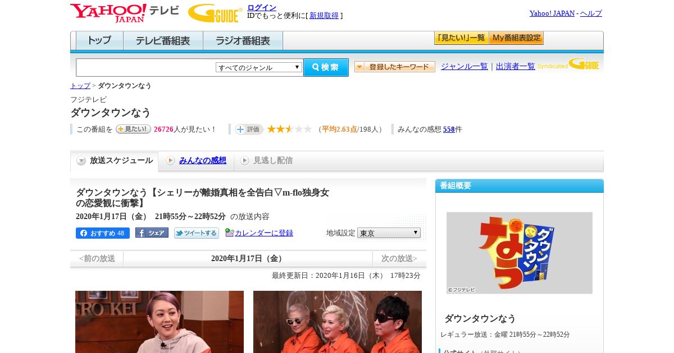The width and height of the screenshot is (674, 353).
Task: Click the トップ breadcrumb link
Action: (80, 86)
